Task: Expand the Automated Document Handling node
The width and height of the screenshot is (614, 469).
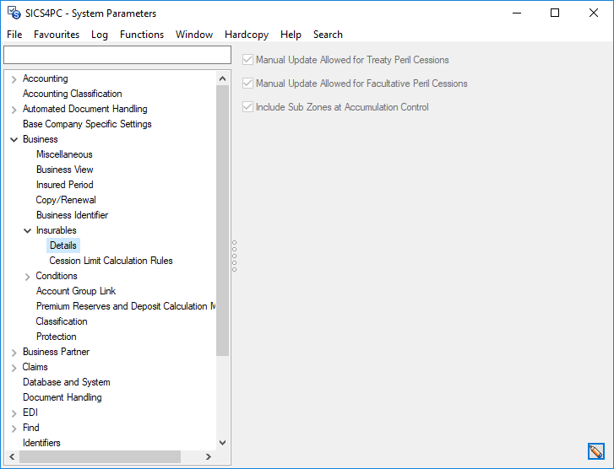Action: tap(14, 110)
